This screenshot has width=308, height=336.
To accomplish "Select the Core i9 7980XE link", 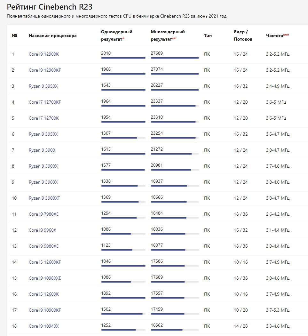I will point(43,214).
